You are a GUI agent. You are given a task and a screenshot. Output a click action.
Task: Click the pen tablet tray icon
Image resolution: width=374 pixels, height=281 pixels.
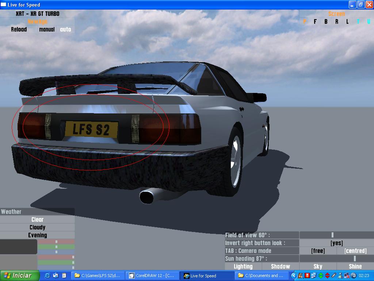pyautogui.click(x=334, y=276)
